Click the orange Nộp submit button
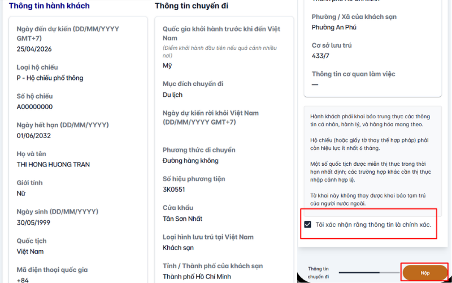 (425, 273)
